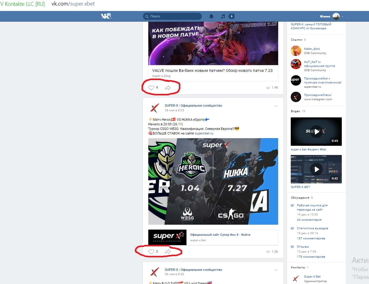Open 'VALVE пошли Ва-банк' article title

point(212,70)
